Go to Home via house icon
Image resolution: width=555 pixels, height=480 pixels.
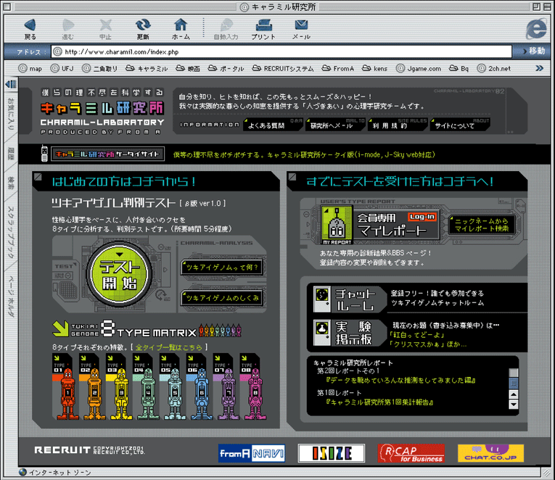point(181,27)
